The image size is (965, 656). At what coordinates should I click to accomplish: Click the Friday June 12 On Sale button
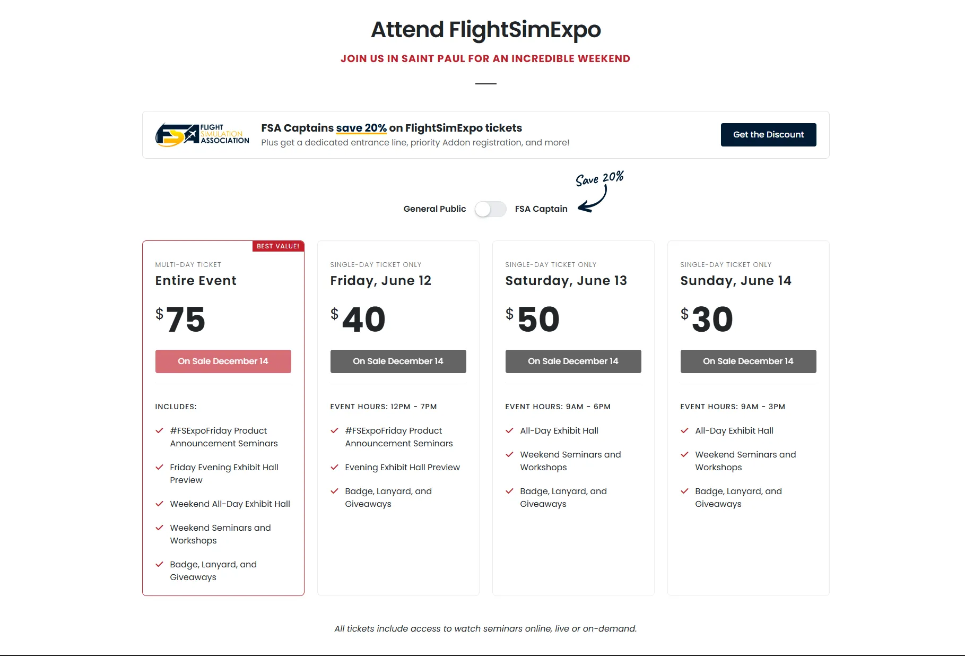[x=398, y=361]
